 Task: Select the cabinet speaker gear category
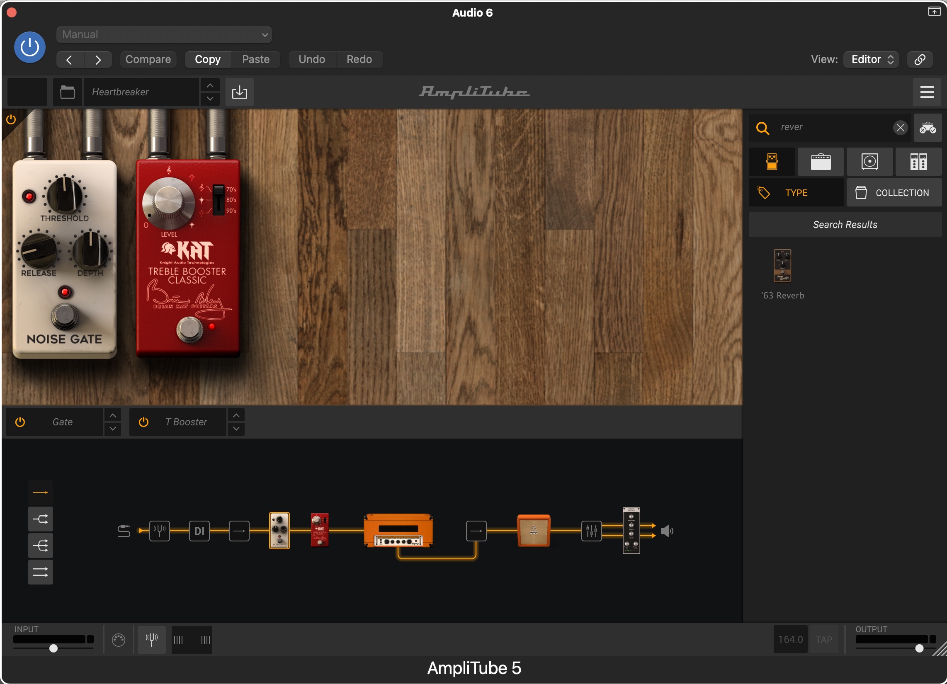[869, 162]
